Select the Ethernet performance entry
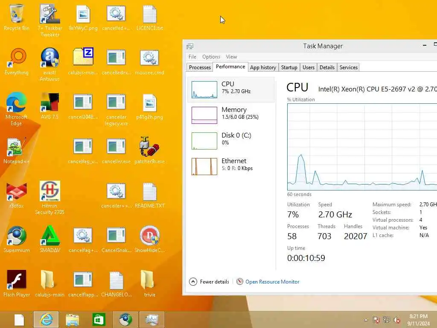The image size is (437, 328). tap(231, 167)
